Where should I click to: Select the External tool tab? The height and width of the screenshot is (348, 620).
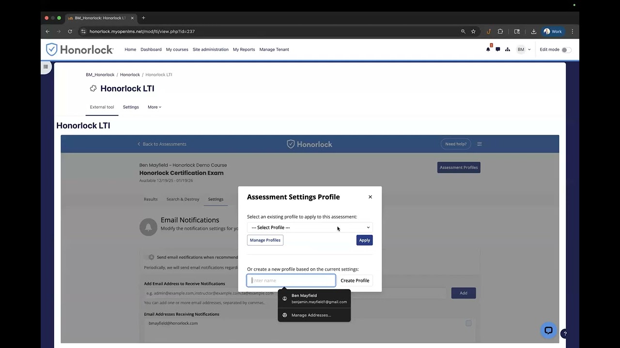click(x=102, y=107)
